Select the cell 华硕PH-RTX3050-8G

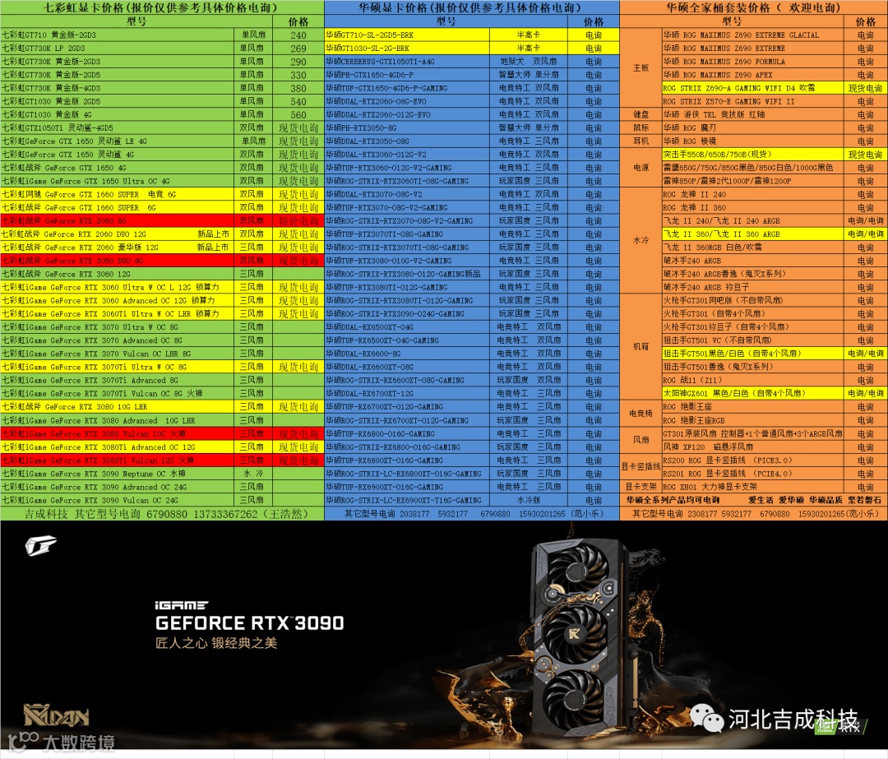(x=407, y=128)
